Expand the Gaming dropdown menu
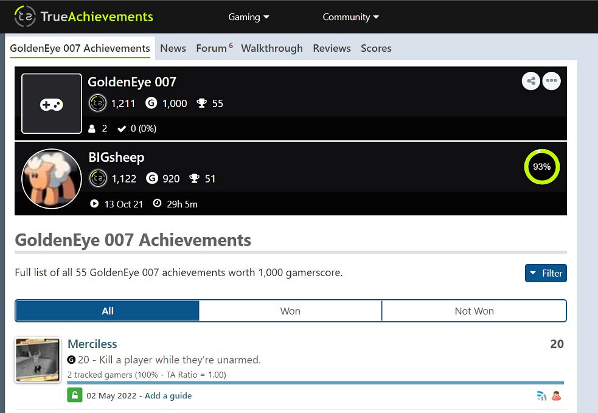Screen dimensions: 598x413 (248, 17)
